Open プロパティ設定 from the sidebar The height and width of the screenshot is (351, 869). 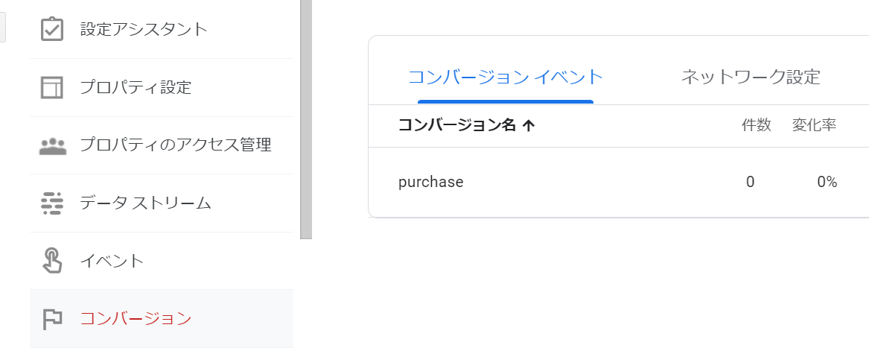click(136, 87)
